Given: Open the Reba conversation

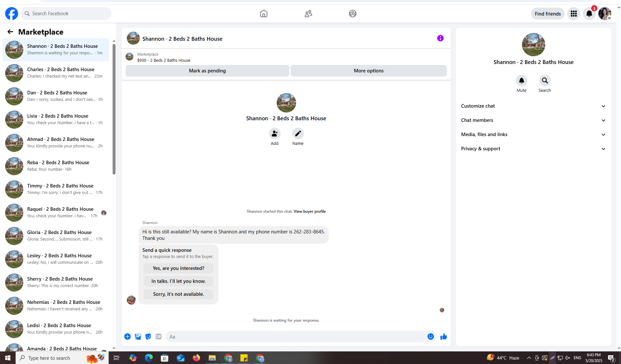Looking at the screenshot, I should (x=56, y=166).
